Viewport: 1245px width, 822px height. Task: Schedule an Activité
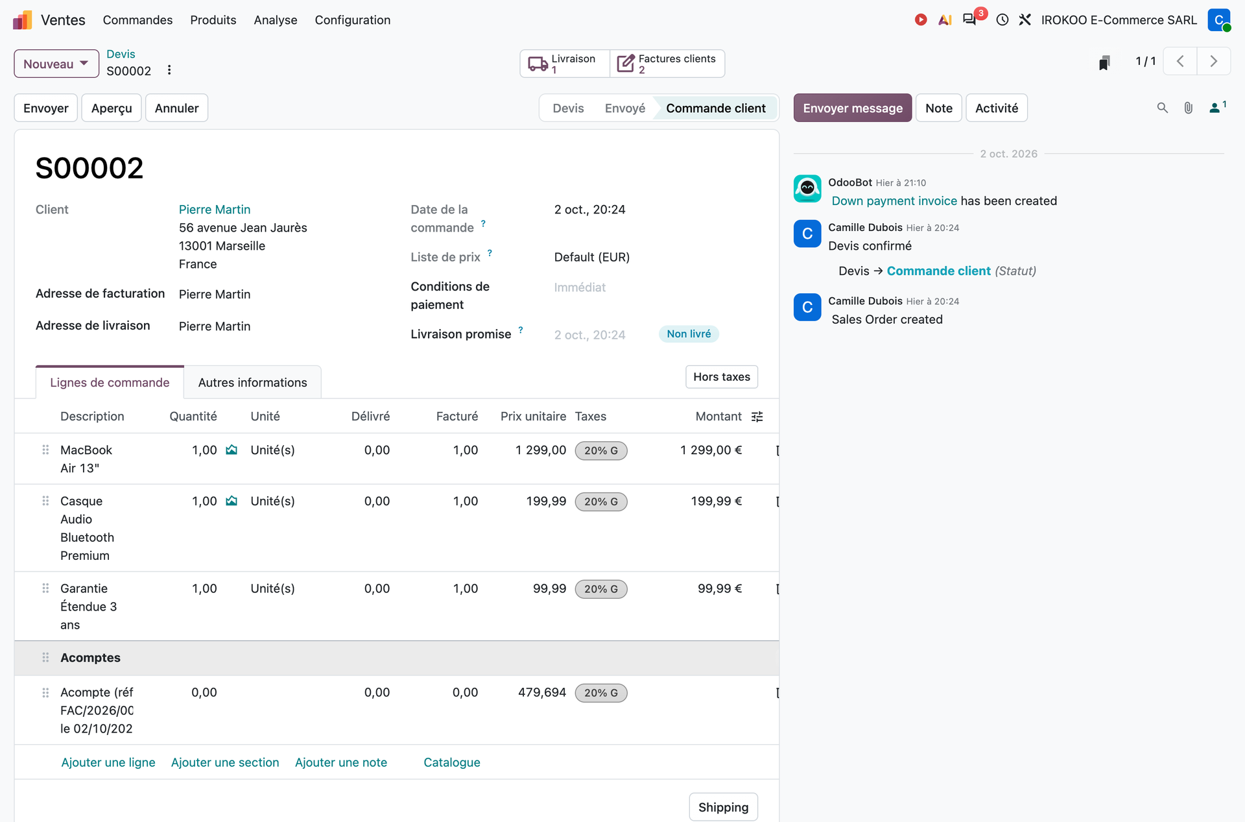997,108
